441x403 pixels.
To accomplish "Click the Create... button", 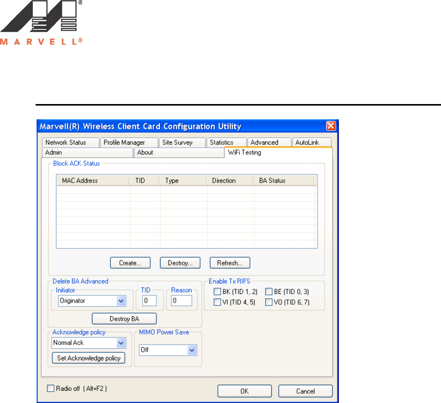I will (x=130, y=263).
